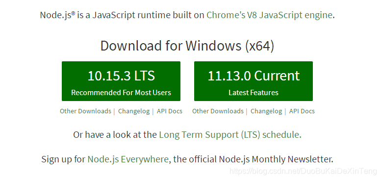The width and height of the screenshot is (381, 180).
Task: Click the 'the official Node.js Monthly Newsletter' text
Action: pyautogui.click(x=253, y=159)
